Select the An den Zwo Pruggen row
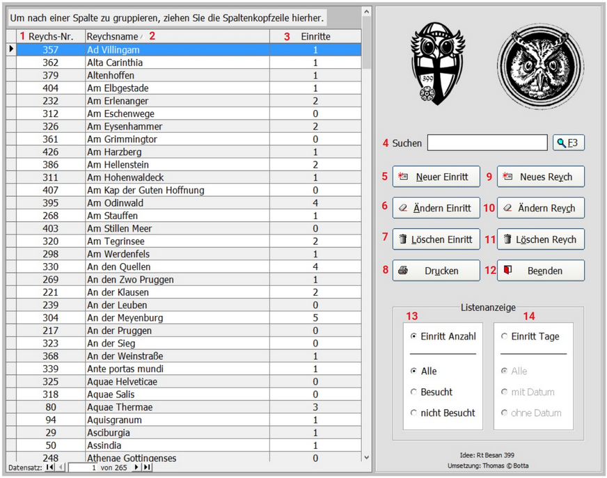 tap(189, 280)
